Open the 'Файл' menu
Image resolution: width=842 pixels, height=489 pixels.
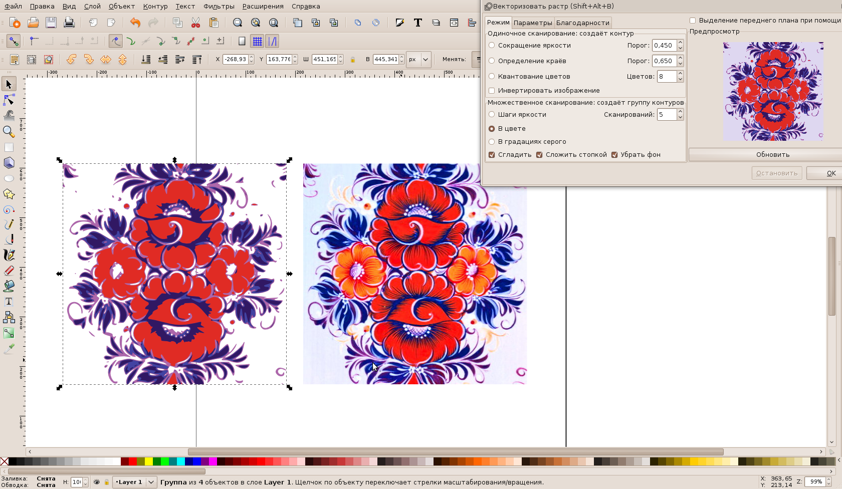[x=14, y=7]
